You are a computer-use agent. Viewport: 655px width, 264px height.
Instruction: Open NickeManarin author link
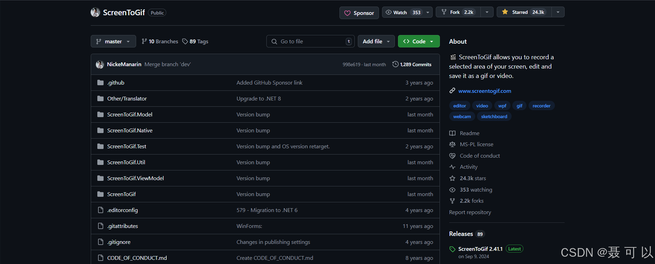(124, 64)
